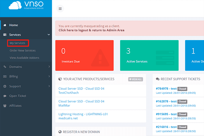Click the server graphic on Active Services card
Image resolution: width=204 pixels, height=136 pixels.
[165, 58]
